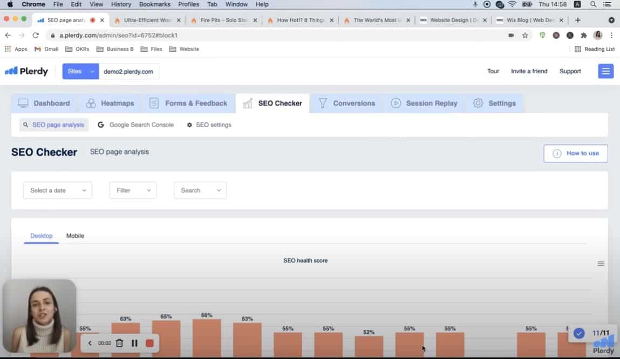Open the Website bookmark folder

point(184,49)
